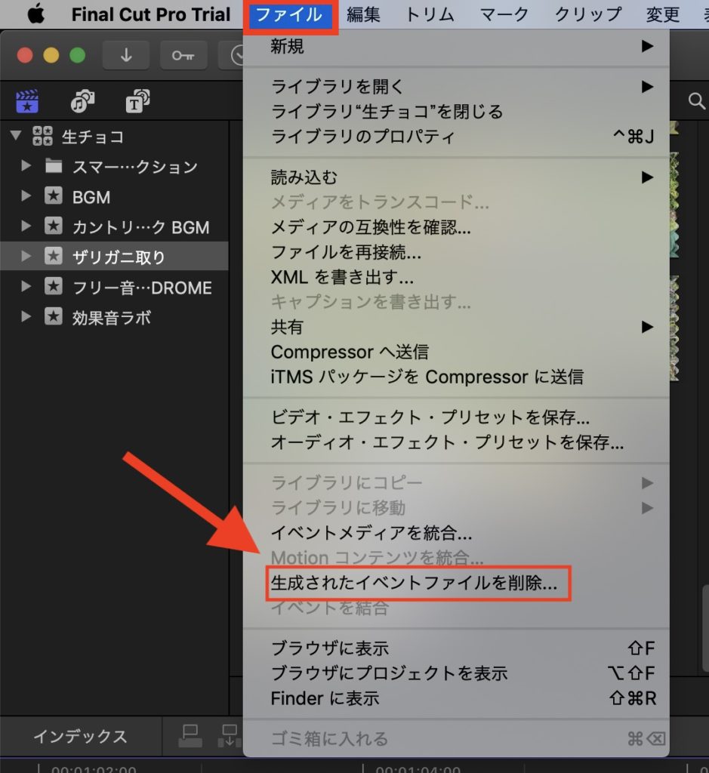Click the Import Media arrow button
This screenshot has height=773, width=709.
point(126,56)
